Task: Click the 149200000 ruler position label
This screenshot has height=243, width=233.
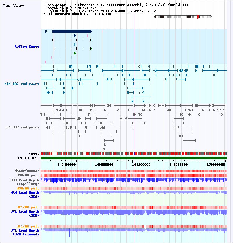Action: click(x=141, y=165)
